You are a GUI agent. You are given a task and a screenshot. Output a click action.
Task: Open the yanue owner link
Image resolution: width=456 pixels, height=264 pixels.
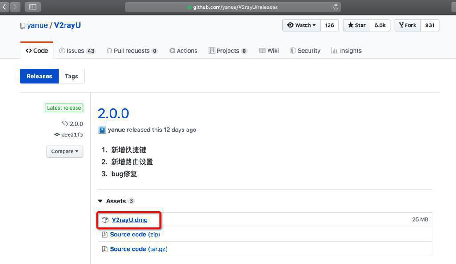click(x=37, y=25)
